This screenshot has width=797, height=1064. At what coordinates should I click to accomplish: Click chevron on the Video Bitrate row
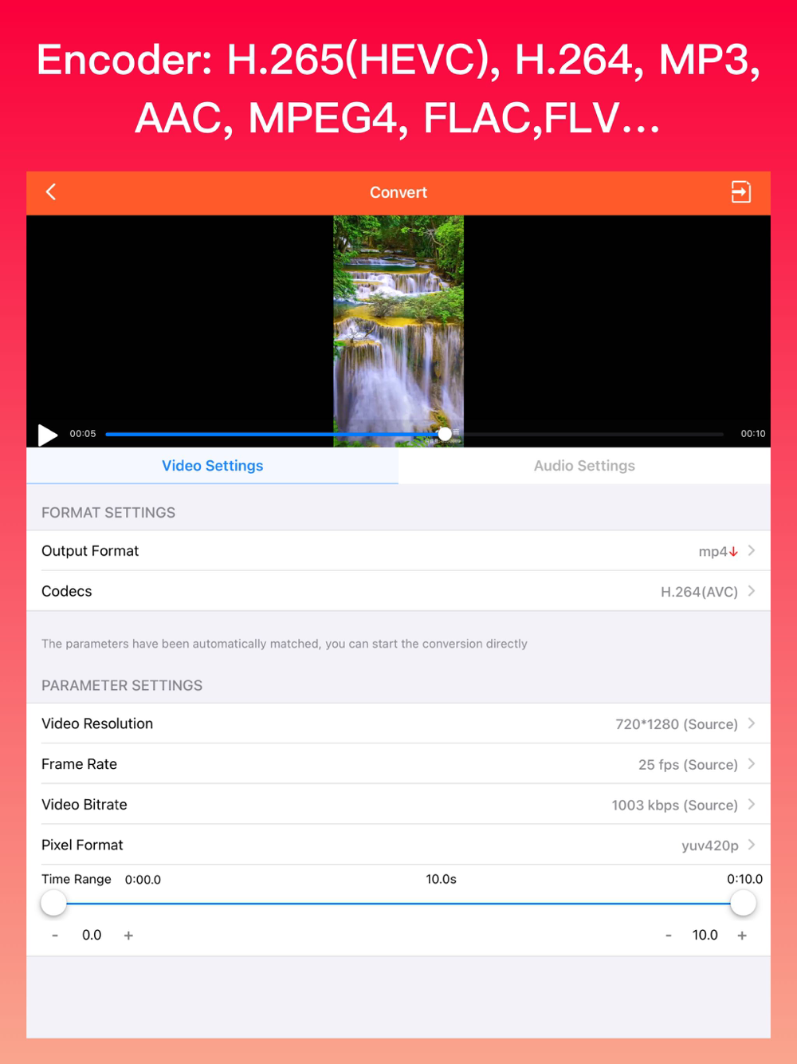[752, 804]
